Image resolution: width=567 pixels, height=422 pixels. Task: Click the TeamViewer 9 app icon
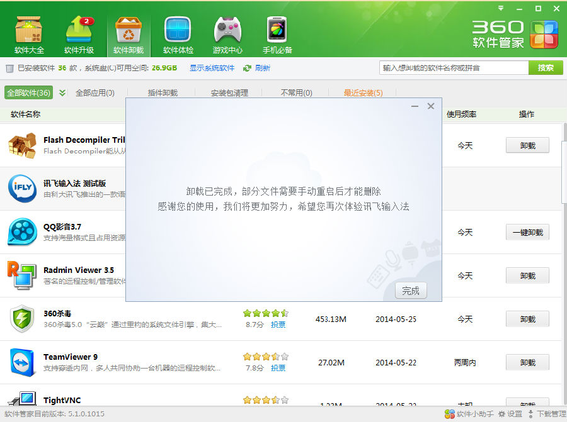pos(22,362)
